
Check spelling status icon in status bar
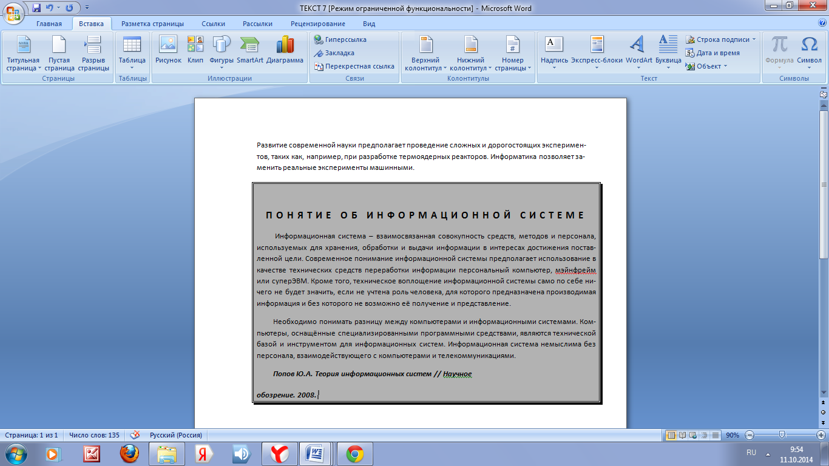(x=135, y=434)
